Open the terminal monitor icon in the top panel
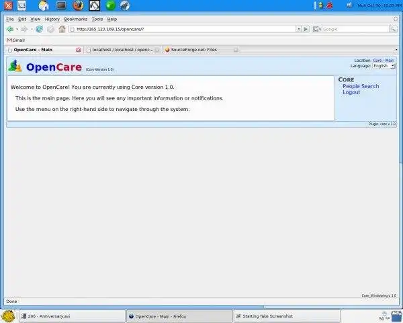The width and height of the screenshot is (403, 323). pyautogui.click(x=61, y=5)
